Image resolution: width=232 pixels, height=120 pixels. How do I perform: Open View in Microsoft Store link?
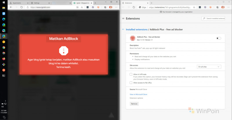coord(138,94)
